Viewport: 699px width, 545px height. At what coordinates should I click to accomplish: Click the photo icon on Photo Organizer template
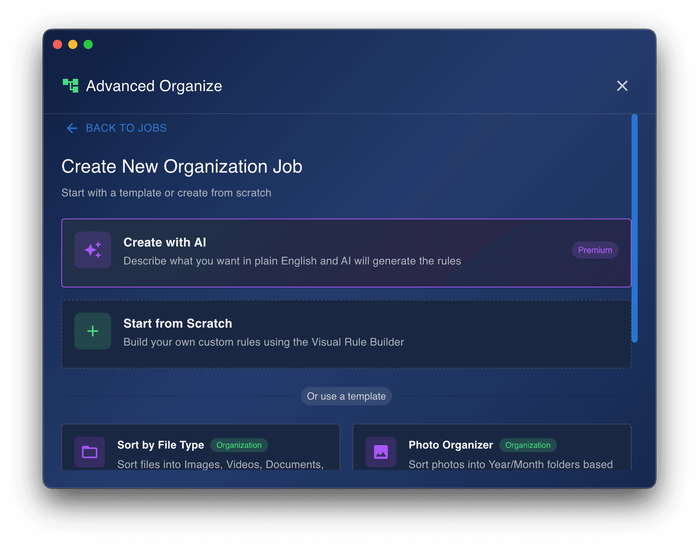(x=381, y=452)
